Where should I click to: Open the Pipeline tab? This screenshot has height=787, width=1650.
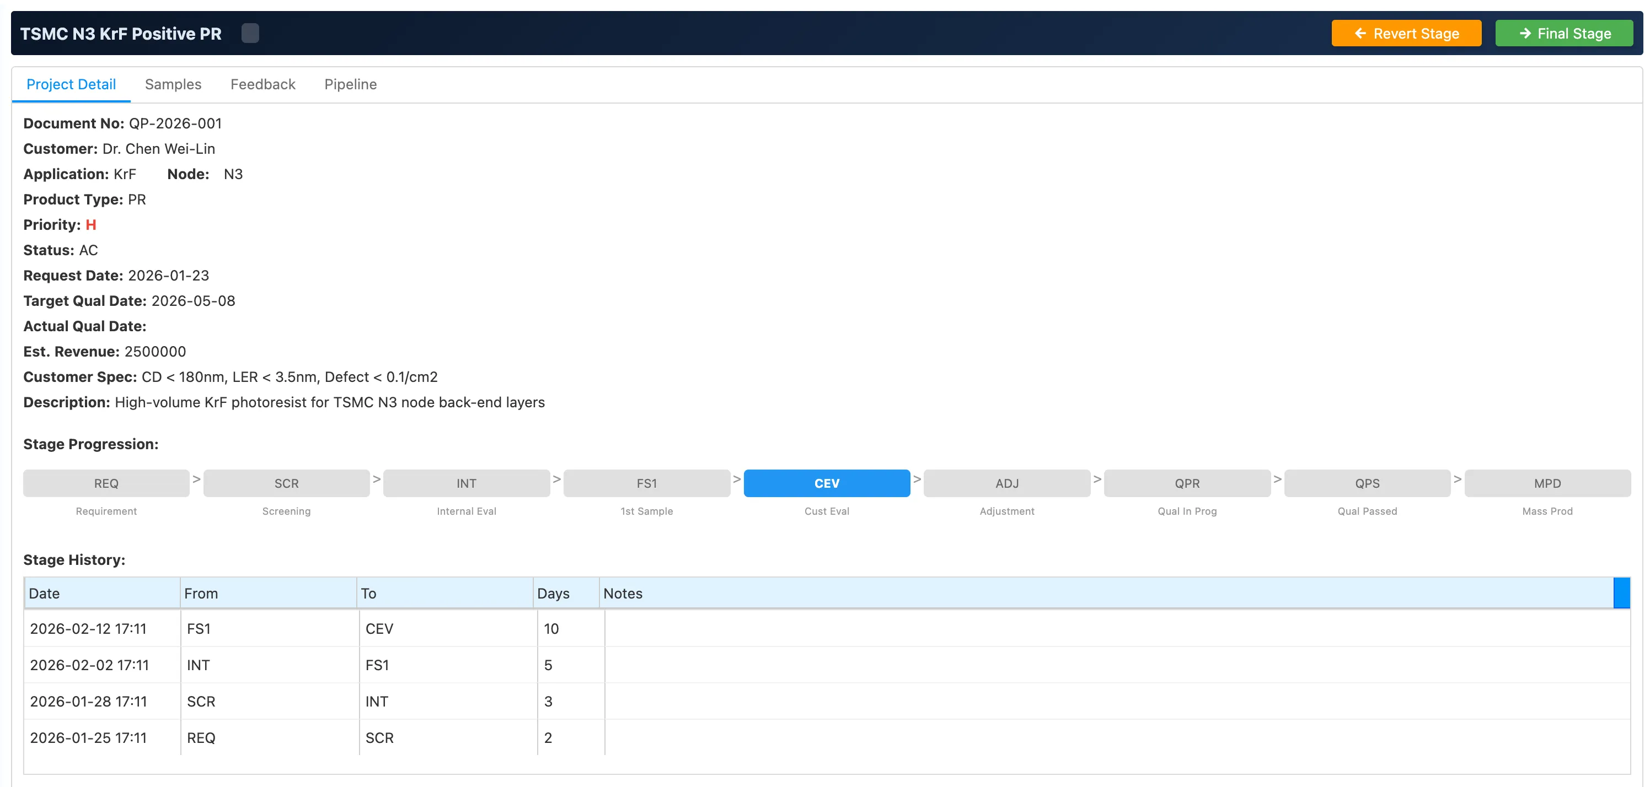(x=350, y=84)
